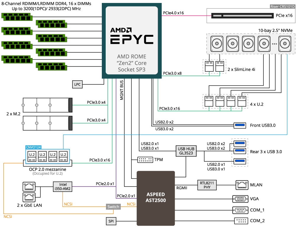296x228 pixels.
Task: Click the SPI box
Action: pyautogui.click(x=111, y=221)
